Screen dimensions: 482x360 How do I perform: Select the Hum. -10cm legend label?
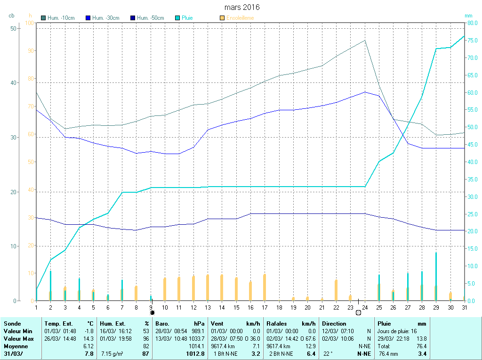61,18
